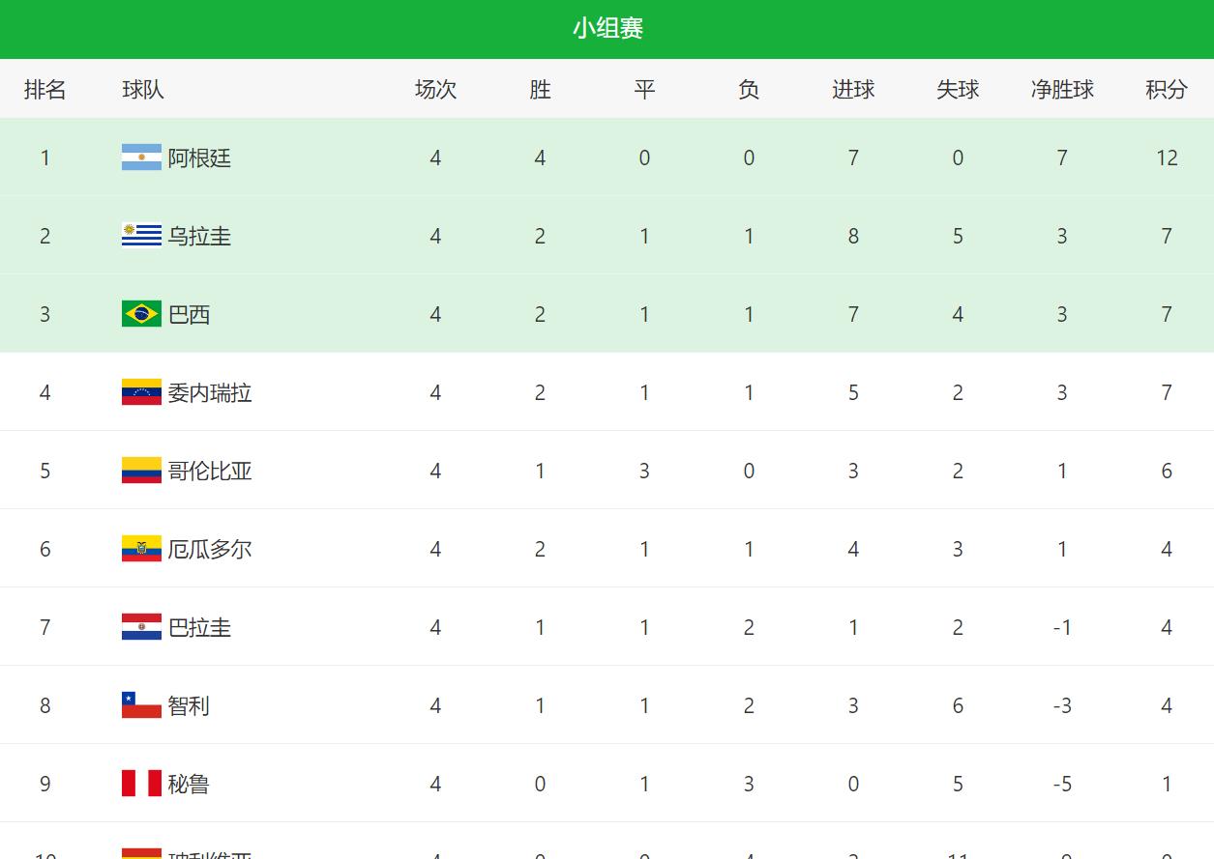Click the Colombia flag icon
Screen dimensions: 1214x859
coord(141,471)
